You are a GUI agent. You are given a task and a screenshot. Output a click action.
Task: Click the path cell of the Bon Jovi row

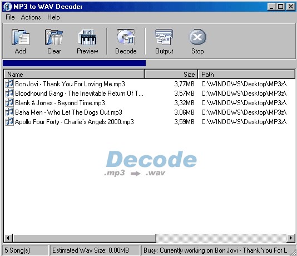244,83
